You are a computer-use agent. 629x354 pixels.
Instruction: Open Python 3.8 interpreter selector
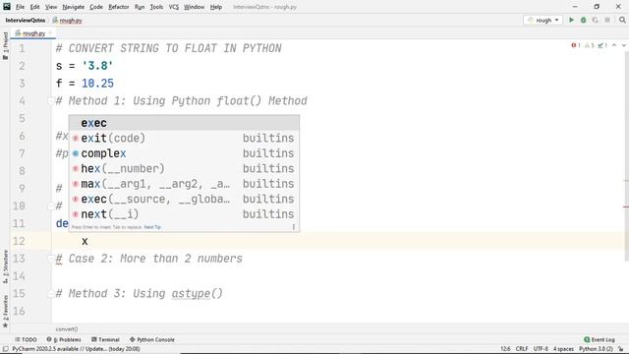tap(596, 349)
